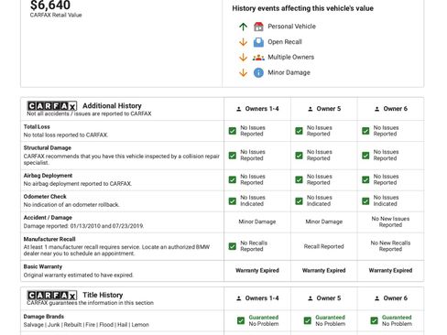This screenshot has height=335, width=447.
Task: Click Warranty Expired under Owners 1-4
Action: pyautogui.click(x=257, y=270)
